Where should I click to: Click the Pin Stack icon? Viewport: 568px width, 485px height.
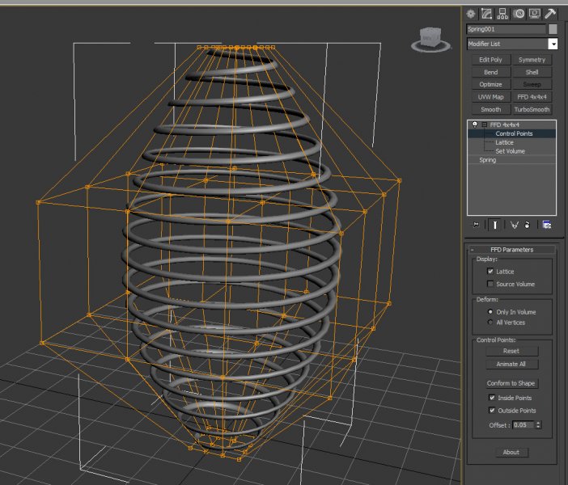pos(477,225)
